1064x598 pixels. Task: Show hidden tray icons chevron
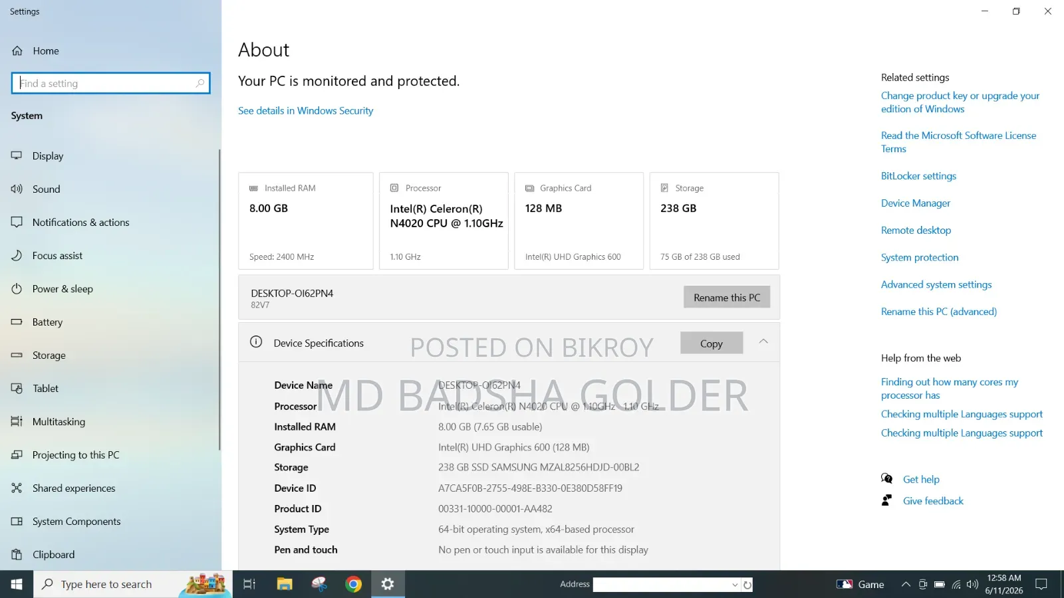click(906, 585)
